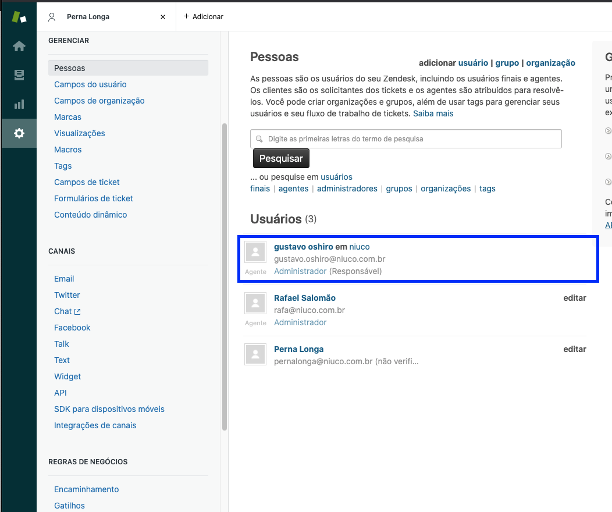Open the API channel settings
The height and width of the screenshot is (512, 612).
click(60, 393)
